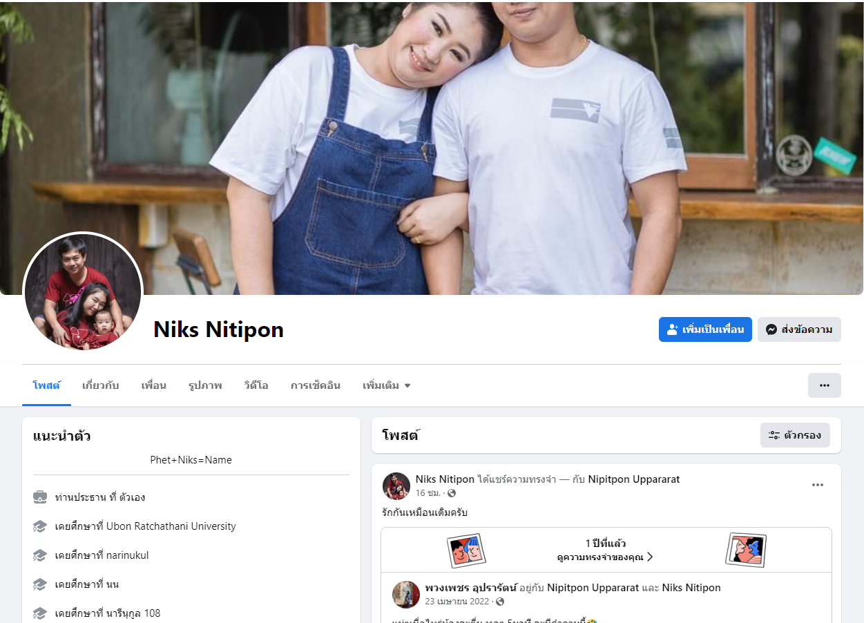
Task: Select the โพสต์ tab
Action: pyautogui.click(x=46, y=385)
